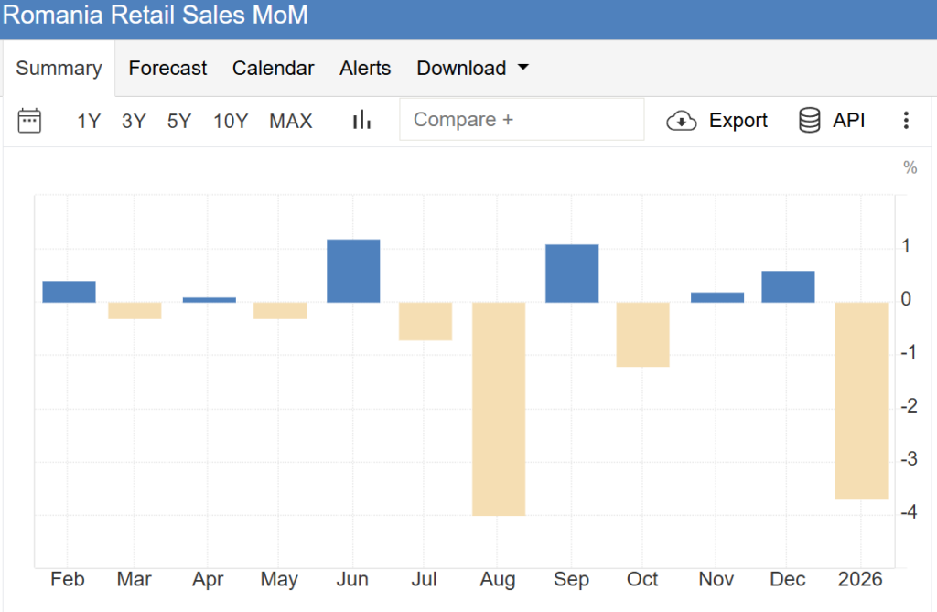Open the calendar date range icon
The image size is (937, 612).
(30, 120)
